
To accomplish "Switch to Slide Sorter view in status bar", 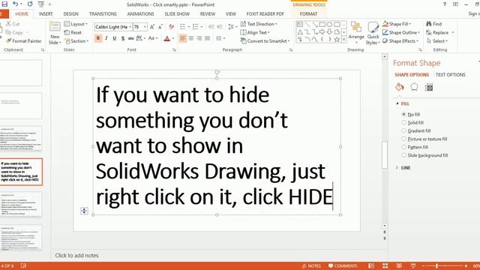I will tap(385, 265).
